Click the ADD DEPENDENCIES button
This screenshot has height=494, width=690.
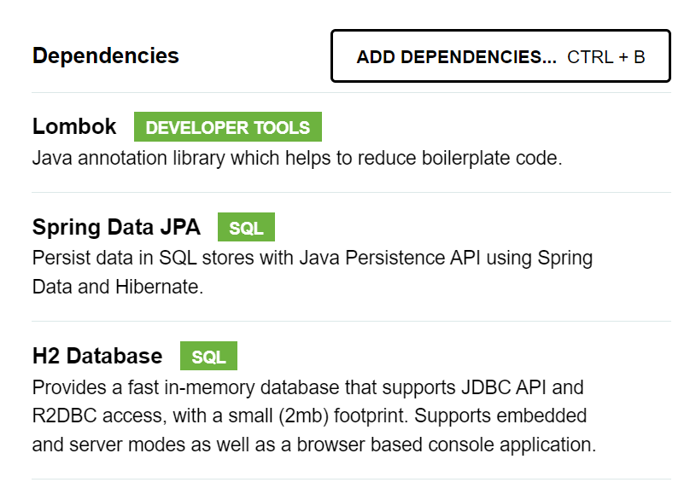(456, 57)
